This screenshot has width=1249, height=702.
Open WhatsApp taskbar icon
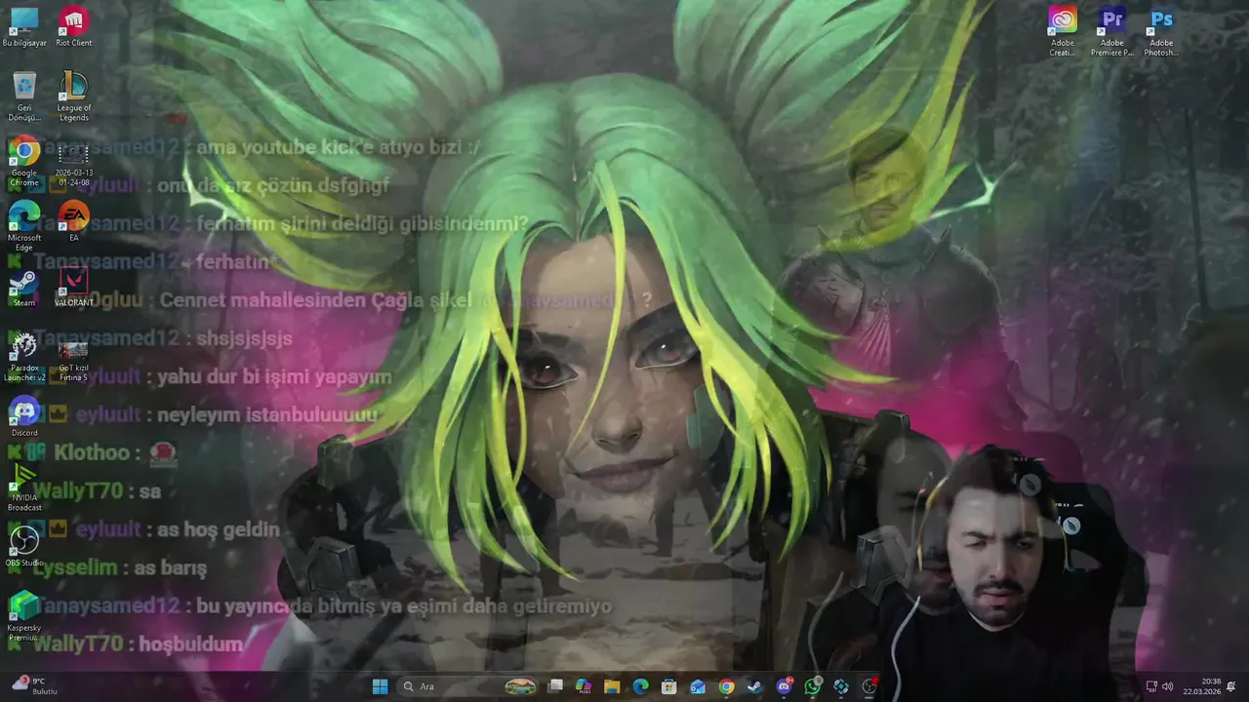[x=812, y=686]
